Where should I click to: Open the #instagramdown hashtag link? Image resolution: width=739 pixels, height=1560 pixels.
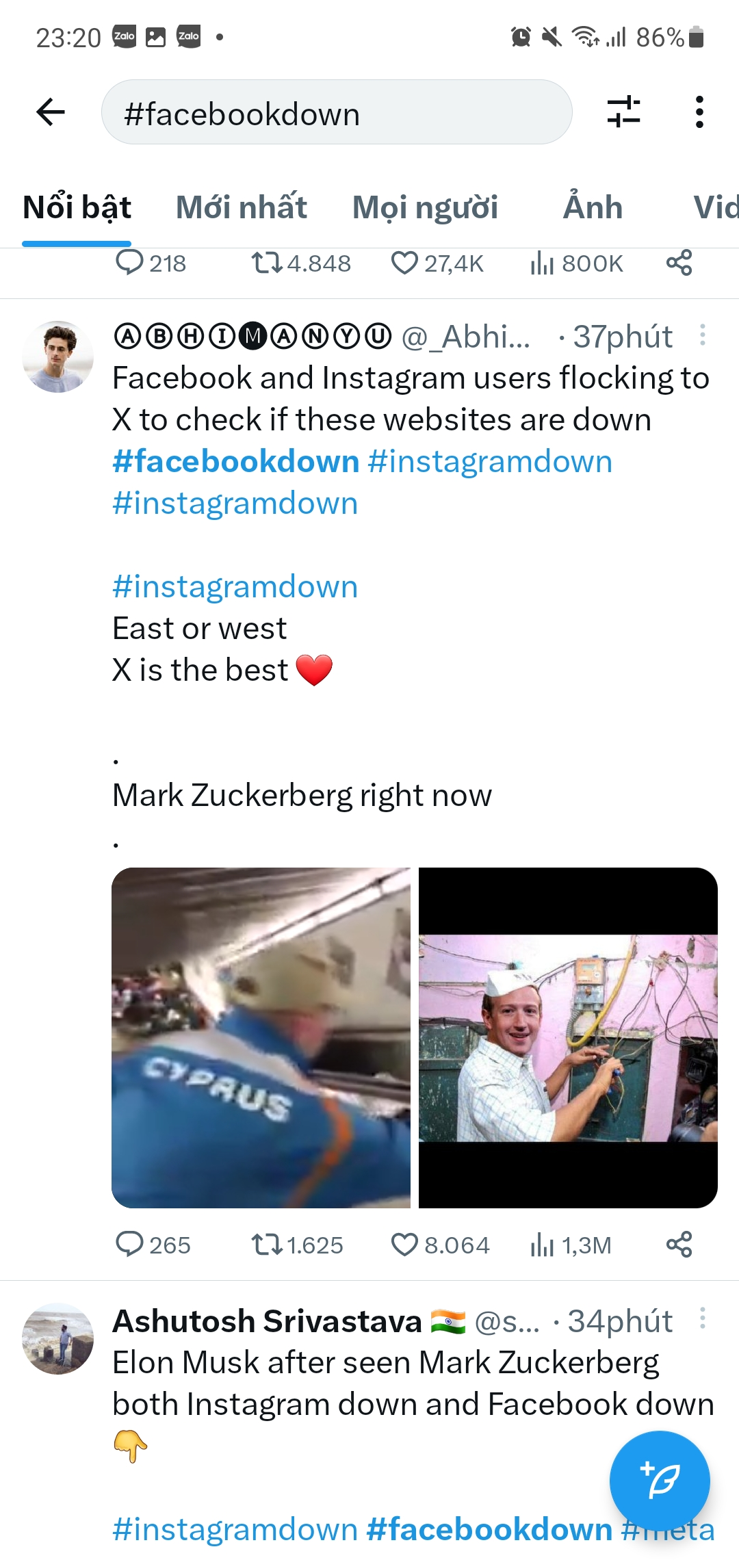click(x=235, y=586)
